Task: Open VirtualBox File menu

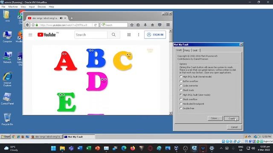Action: coord(3,7)
